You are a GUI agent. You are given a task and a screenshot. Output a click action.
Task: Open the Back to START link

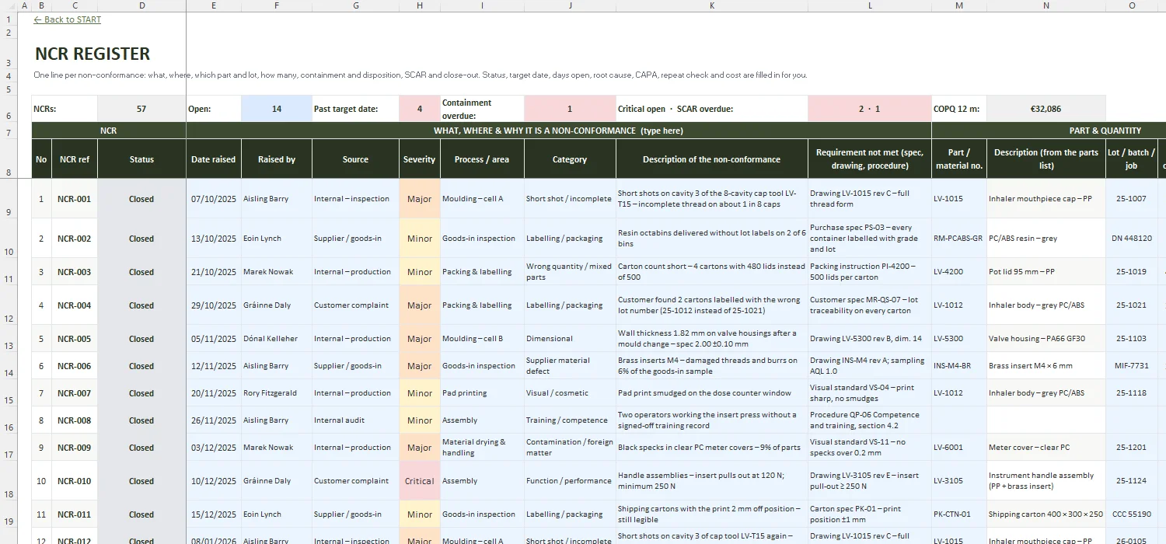[x=68, y=19]
